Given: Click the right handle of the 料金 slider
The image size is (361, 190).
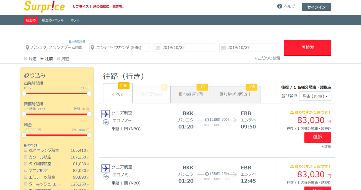Looking at the screenshot, I should (89, 135).
